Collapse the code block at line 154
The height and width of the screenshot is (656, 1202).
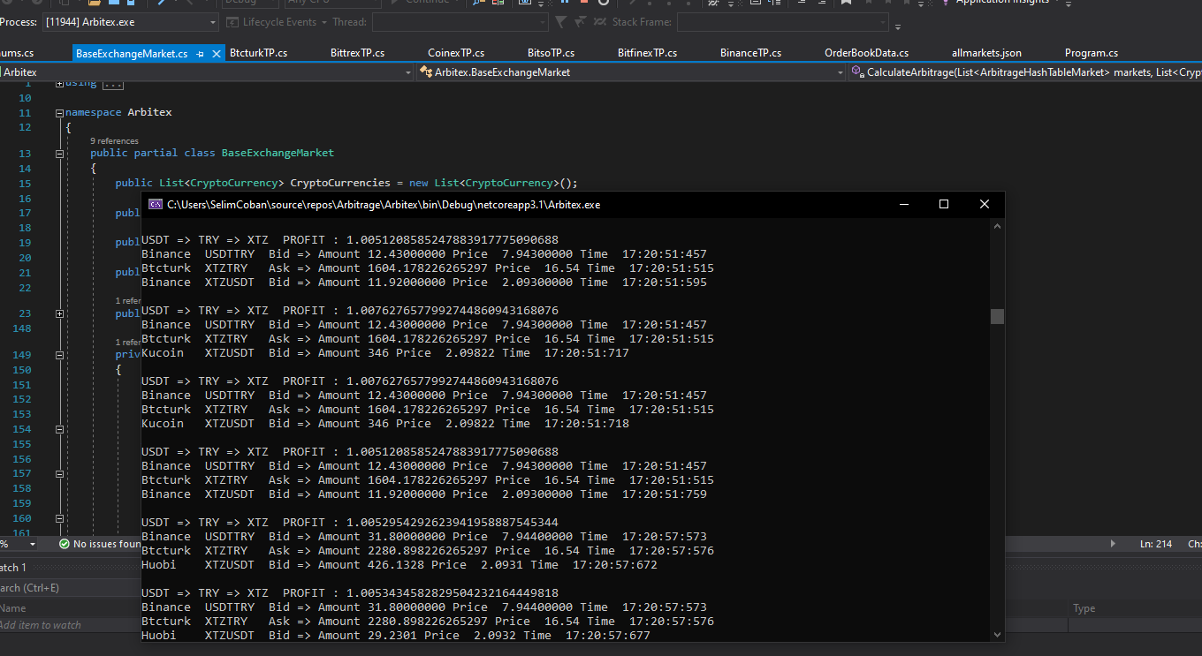coord(59,429)
